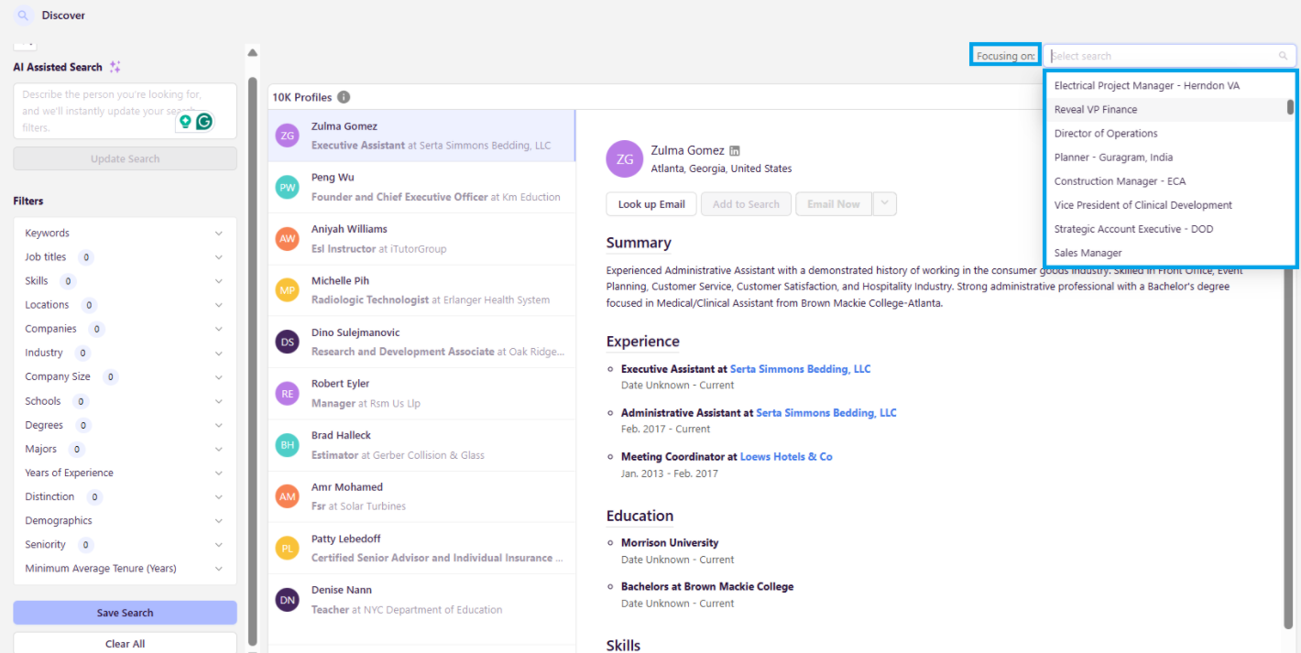Click the AI Assisted Search sparkle icon

(x=115, y=67)
